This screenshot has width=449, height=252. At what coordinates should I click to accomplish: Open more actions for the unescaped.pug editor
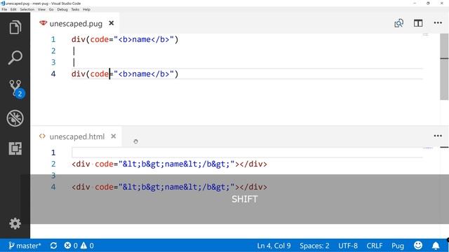pos(438,23)
